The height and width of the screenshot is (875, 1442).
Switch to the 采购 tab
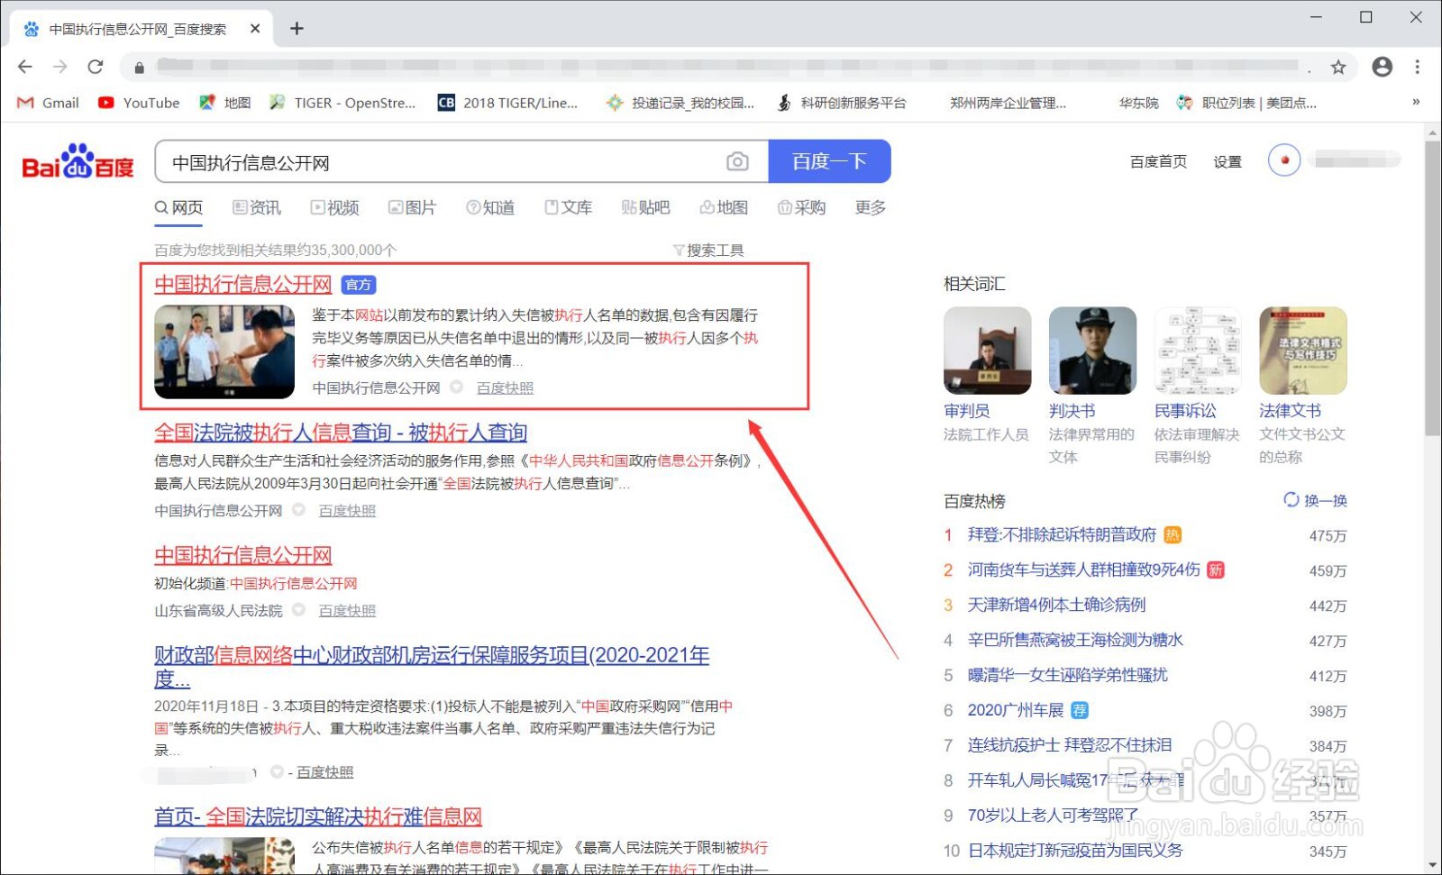pos(802,207)
